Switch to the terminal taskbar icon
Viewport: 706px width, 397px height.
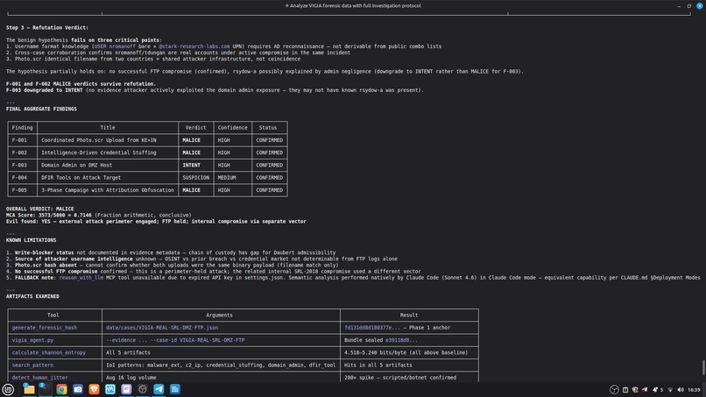[45, 389]
